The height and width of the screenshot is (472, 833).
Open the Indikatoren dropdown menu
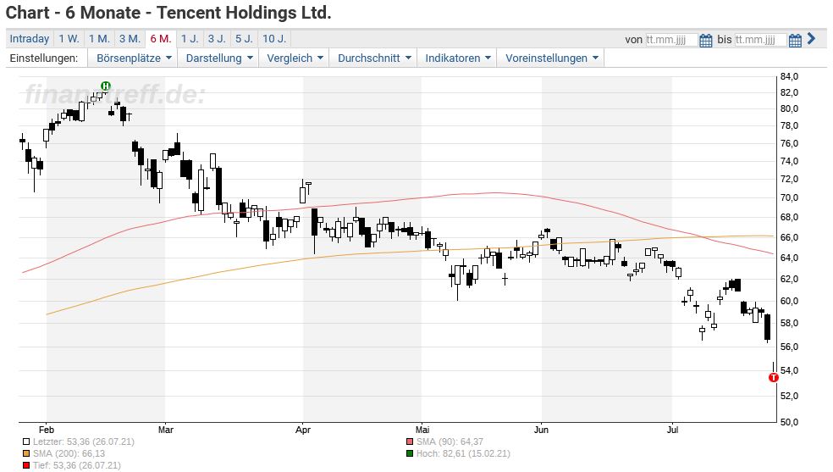[457, 58]
